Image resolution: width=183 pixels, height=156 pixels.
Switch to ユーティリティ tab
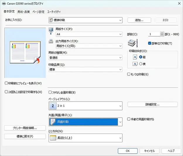pos(54,12)
